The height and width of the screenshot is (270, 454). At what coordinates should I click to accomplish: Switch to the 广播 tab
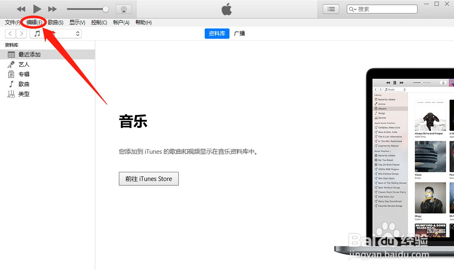tap(239, 33)
